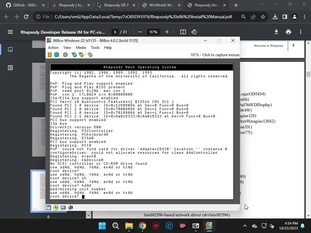
Task: Click the thumbnail panel scroll down arrow
Action: pyautogui.click(x=88, y=216)
